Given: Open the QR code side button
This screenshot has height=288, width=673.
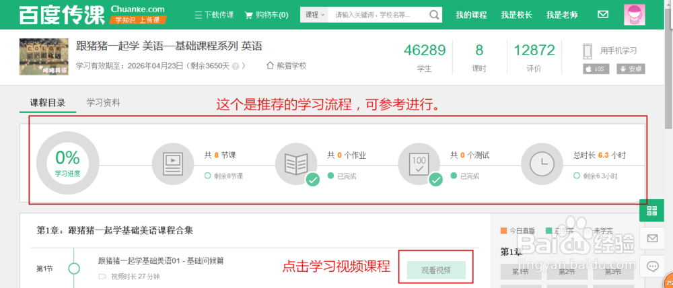Looking at the screenshot, I should pyautogui.click(x=652, y=211).
